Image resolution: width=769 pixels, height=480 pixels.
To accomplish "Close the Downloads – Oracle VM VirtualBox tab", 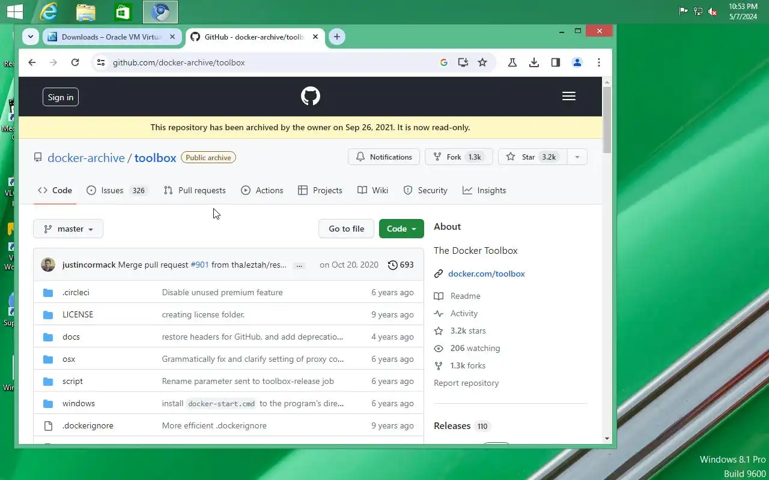I will (x=173, y=37).
